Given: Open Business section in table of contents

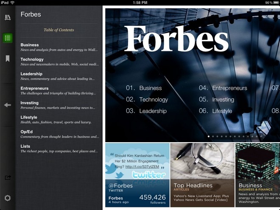Looking at the screenshot, I should click(x=59, y=47).
